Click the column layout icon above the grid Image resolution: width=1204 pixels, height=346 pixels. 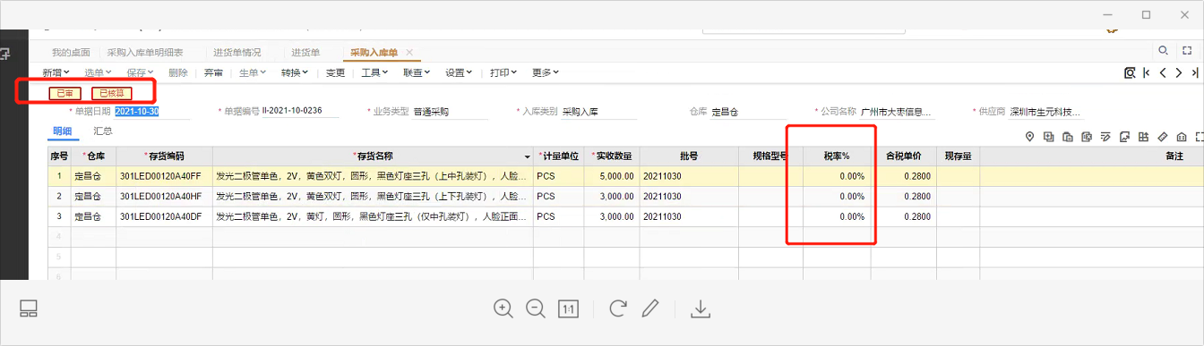coord(1143,137)
